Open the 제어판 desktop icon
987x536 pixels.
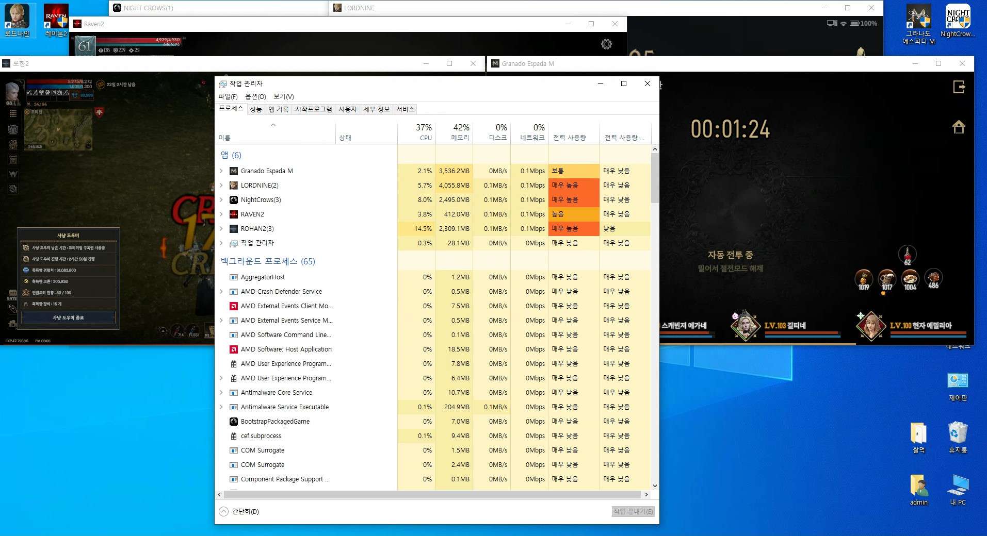click(x=958, y=387)
